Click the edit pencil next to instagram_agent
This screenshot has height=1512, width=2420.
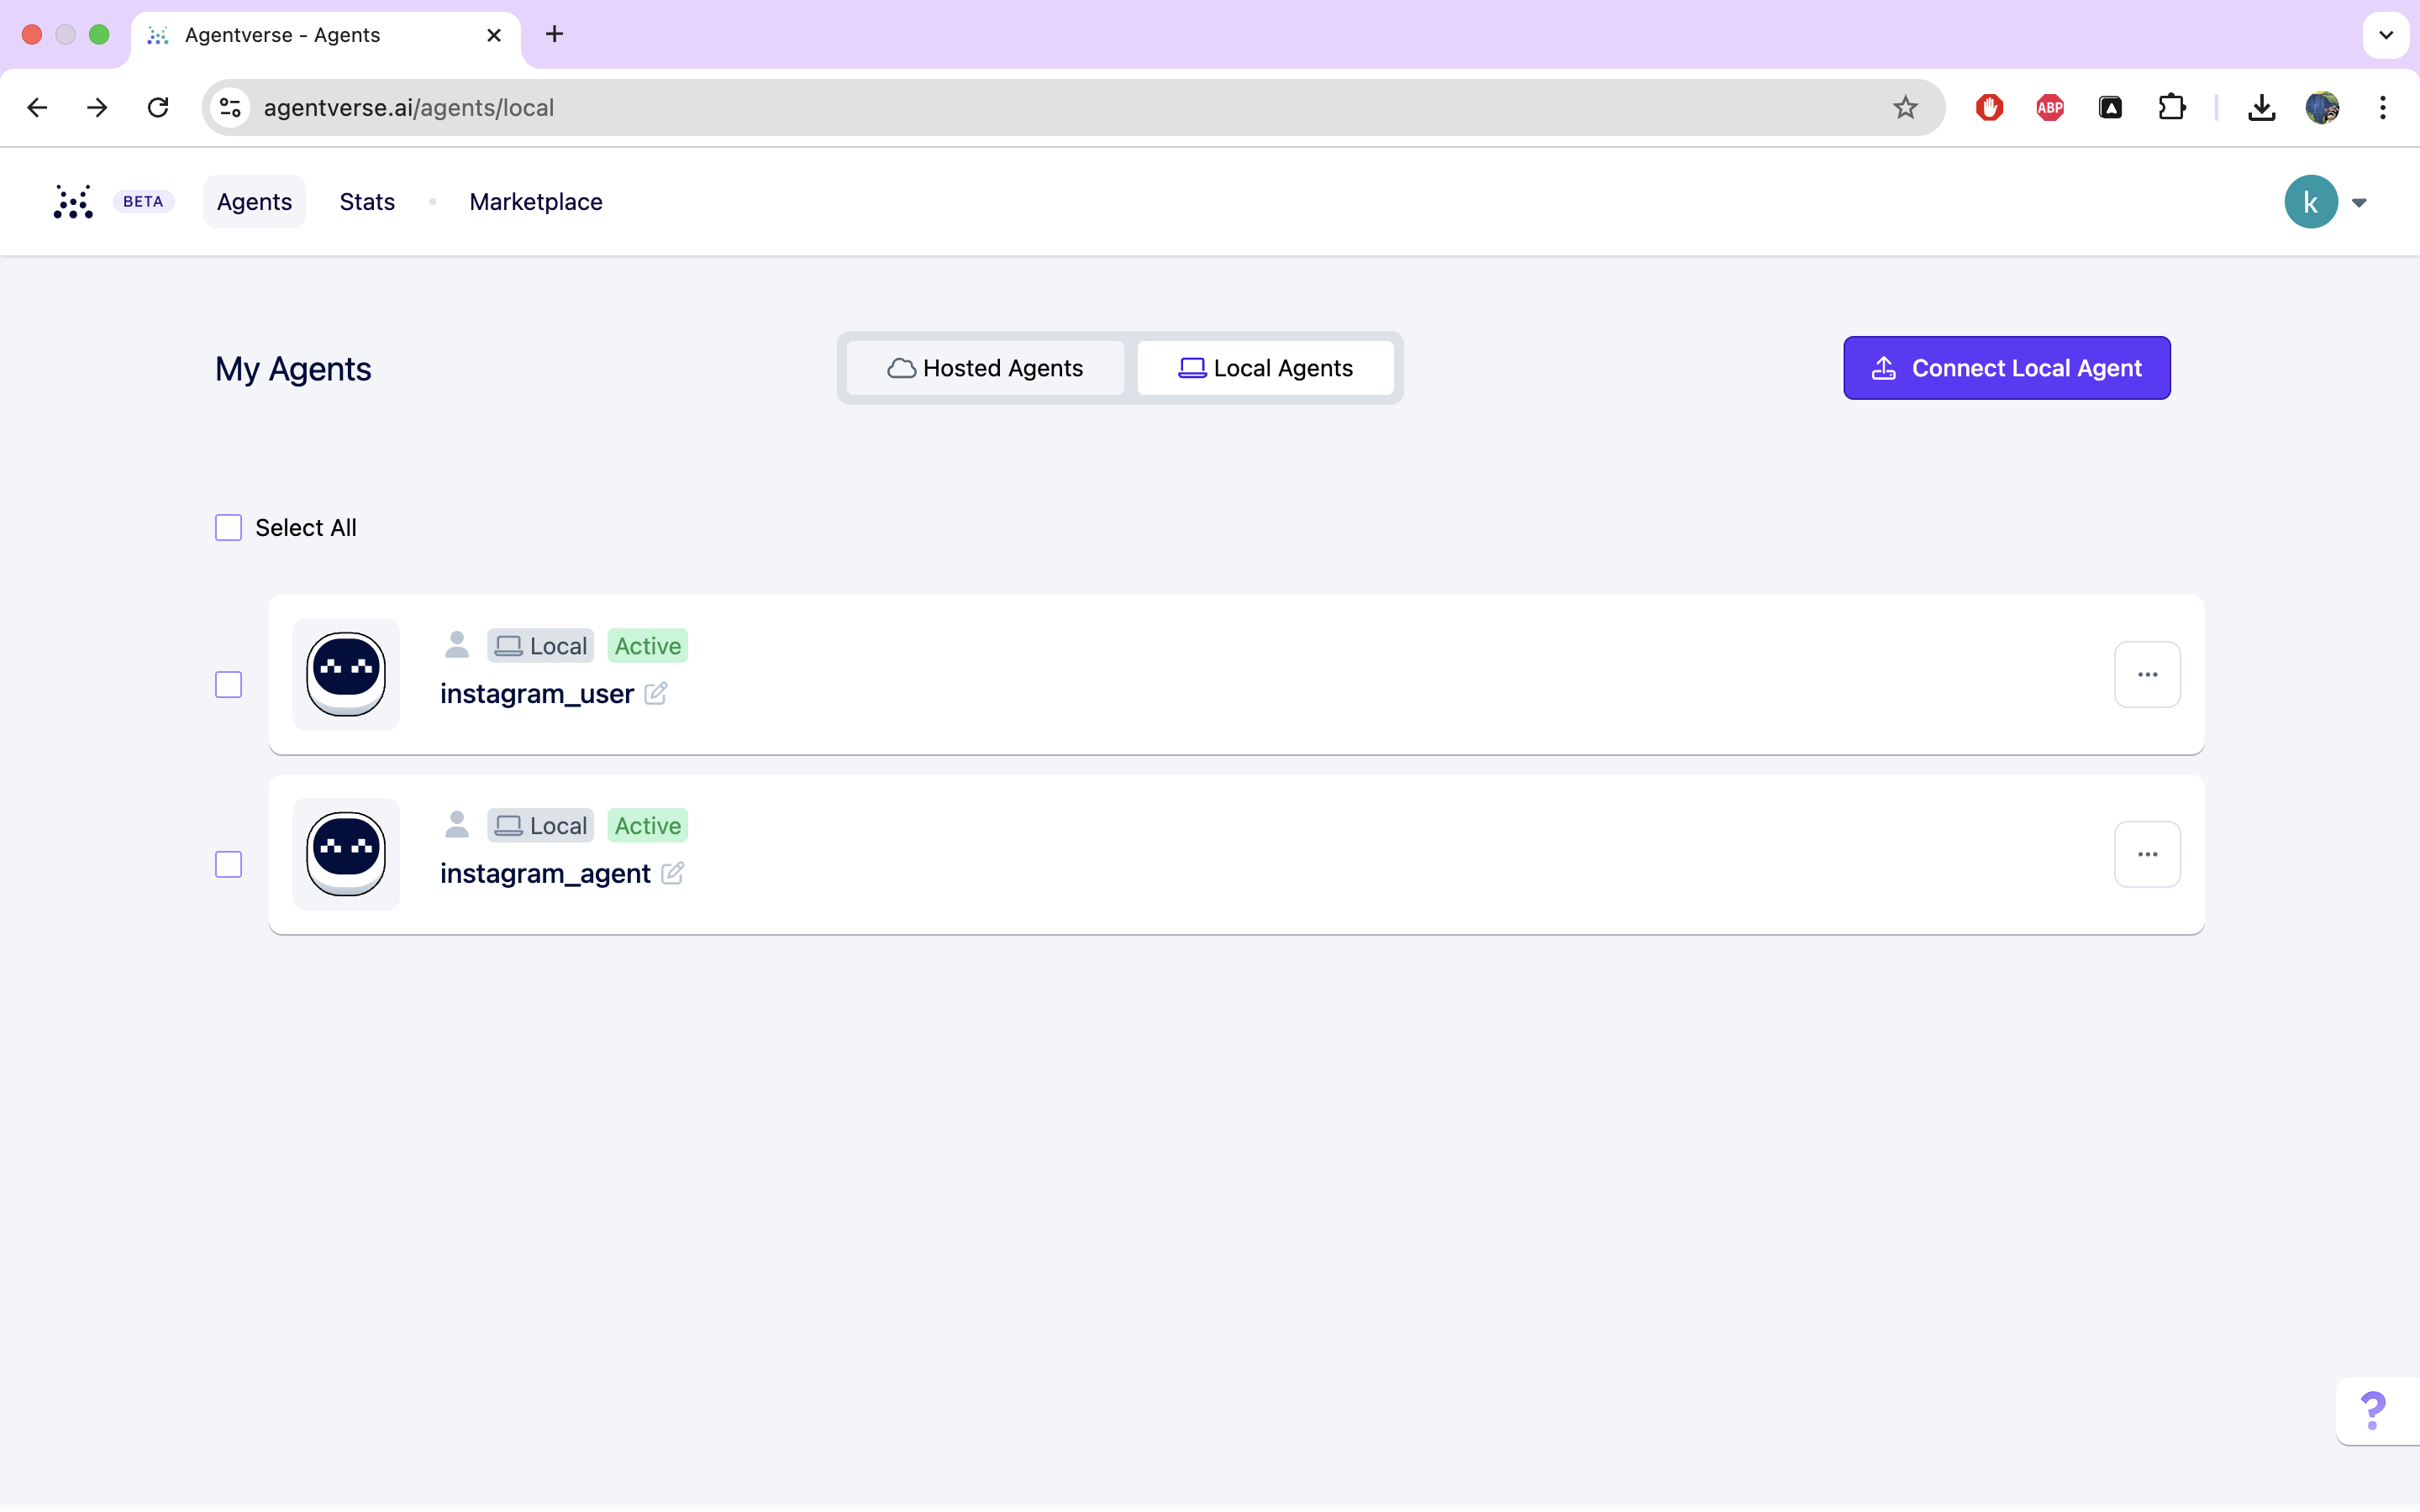tap(673, 873)
